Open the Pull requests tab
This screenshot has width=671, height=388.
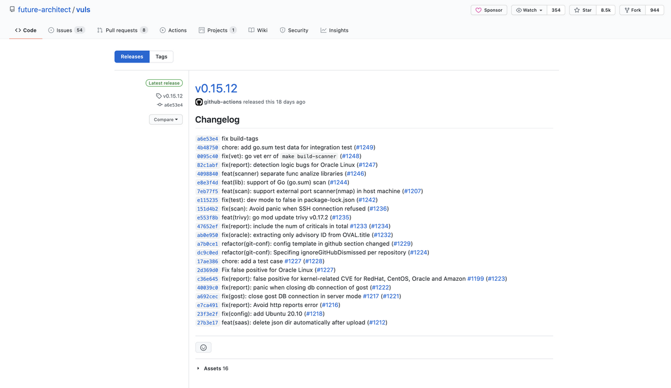[122, 30]
